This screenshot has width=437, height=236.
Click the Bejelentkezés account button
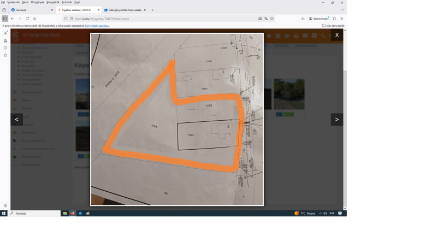click(x=319, y=19)
